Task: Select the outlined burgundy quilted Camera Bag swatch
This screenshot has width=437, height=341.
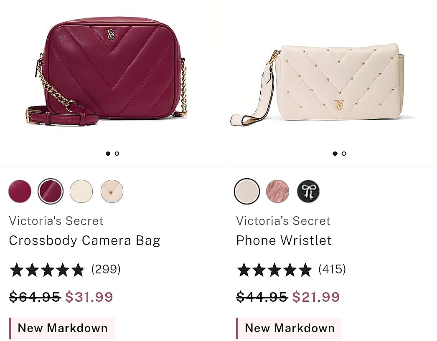Action: click(51, 191)
